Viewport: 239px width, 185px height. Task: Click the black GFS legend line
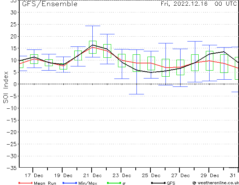point(158,183)
